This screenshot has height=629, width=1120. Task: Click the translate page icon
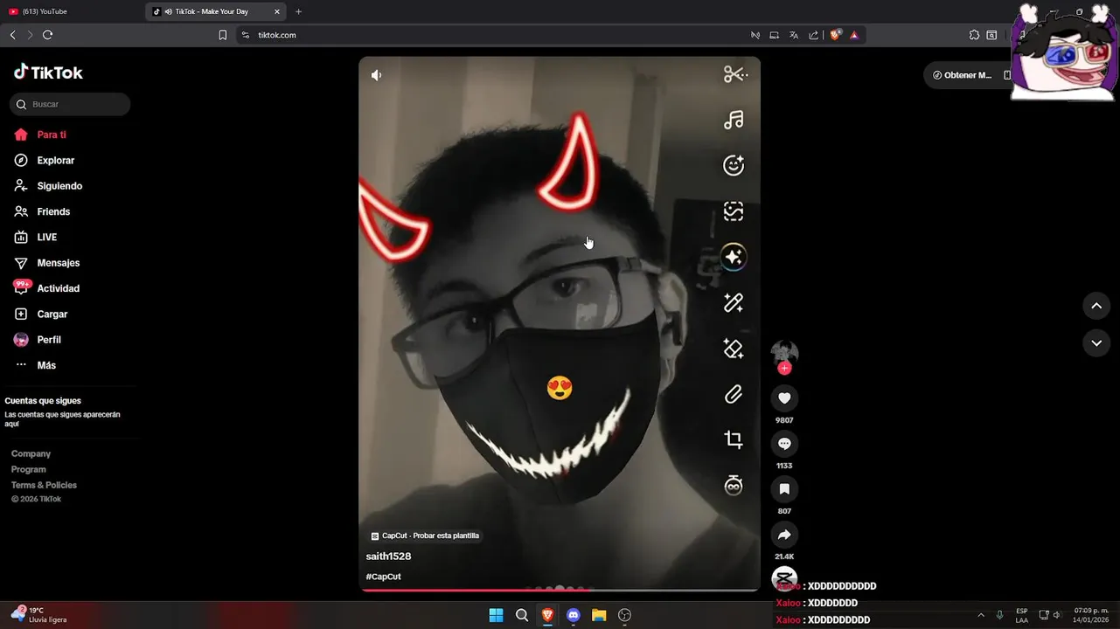(x=794, y=35)
